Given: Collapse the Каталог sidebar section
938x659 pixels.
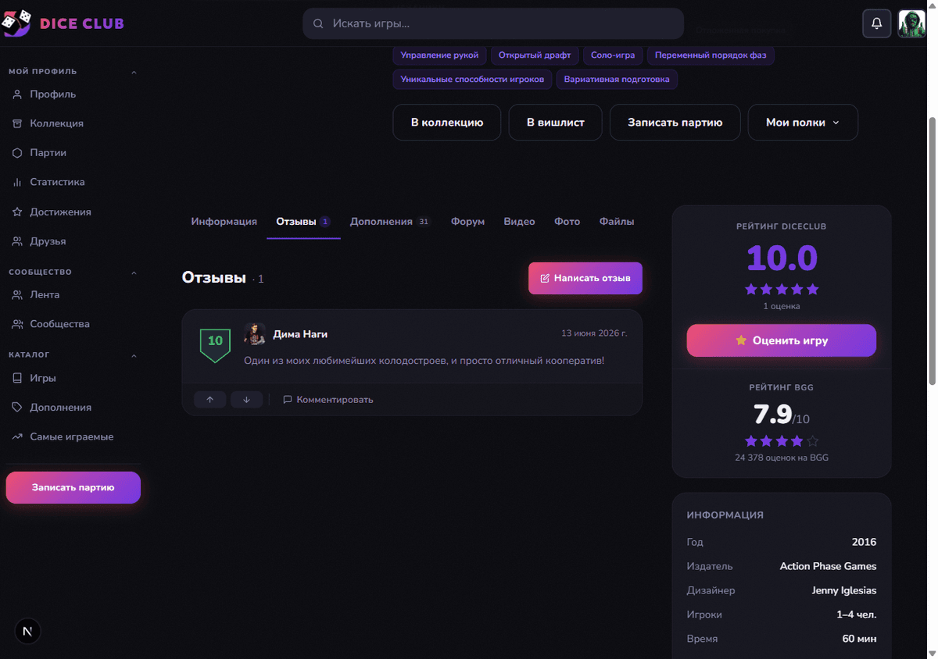Looking at the screenshot, I should point(134,355).
